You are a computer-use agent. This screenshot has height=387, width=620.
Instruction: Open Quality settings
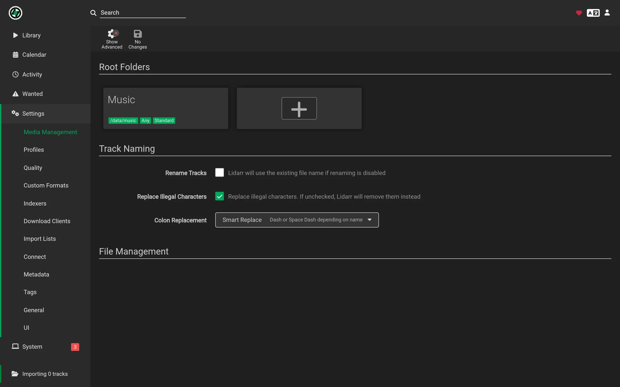coord(33,168)
